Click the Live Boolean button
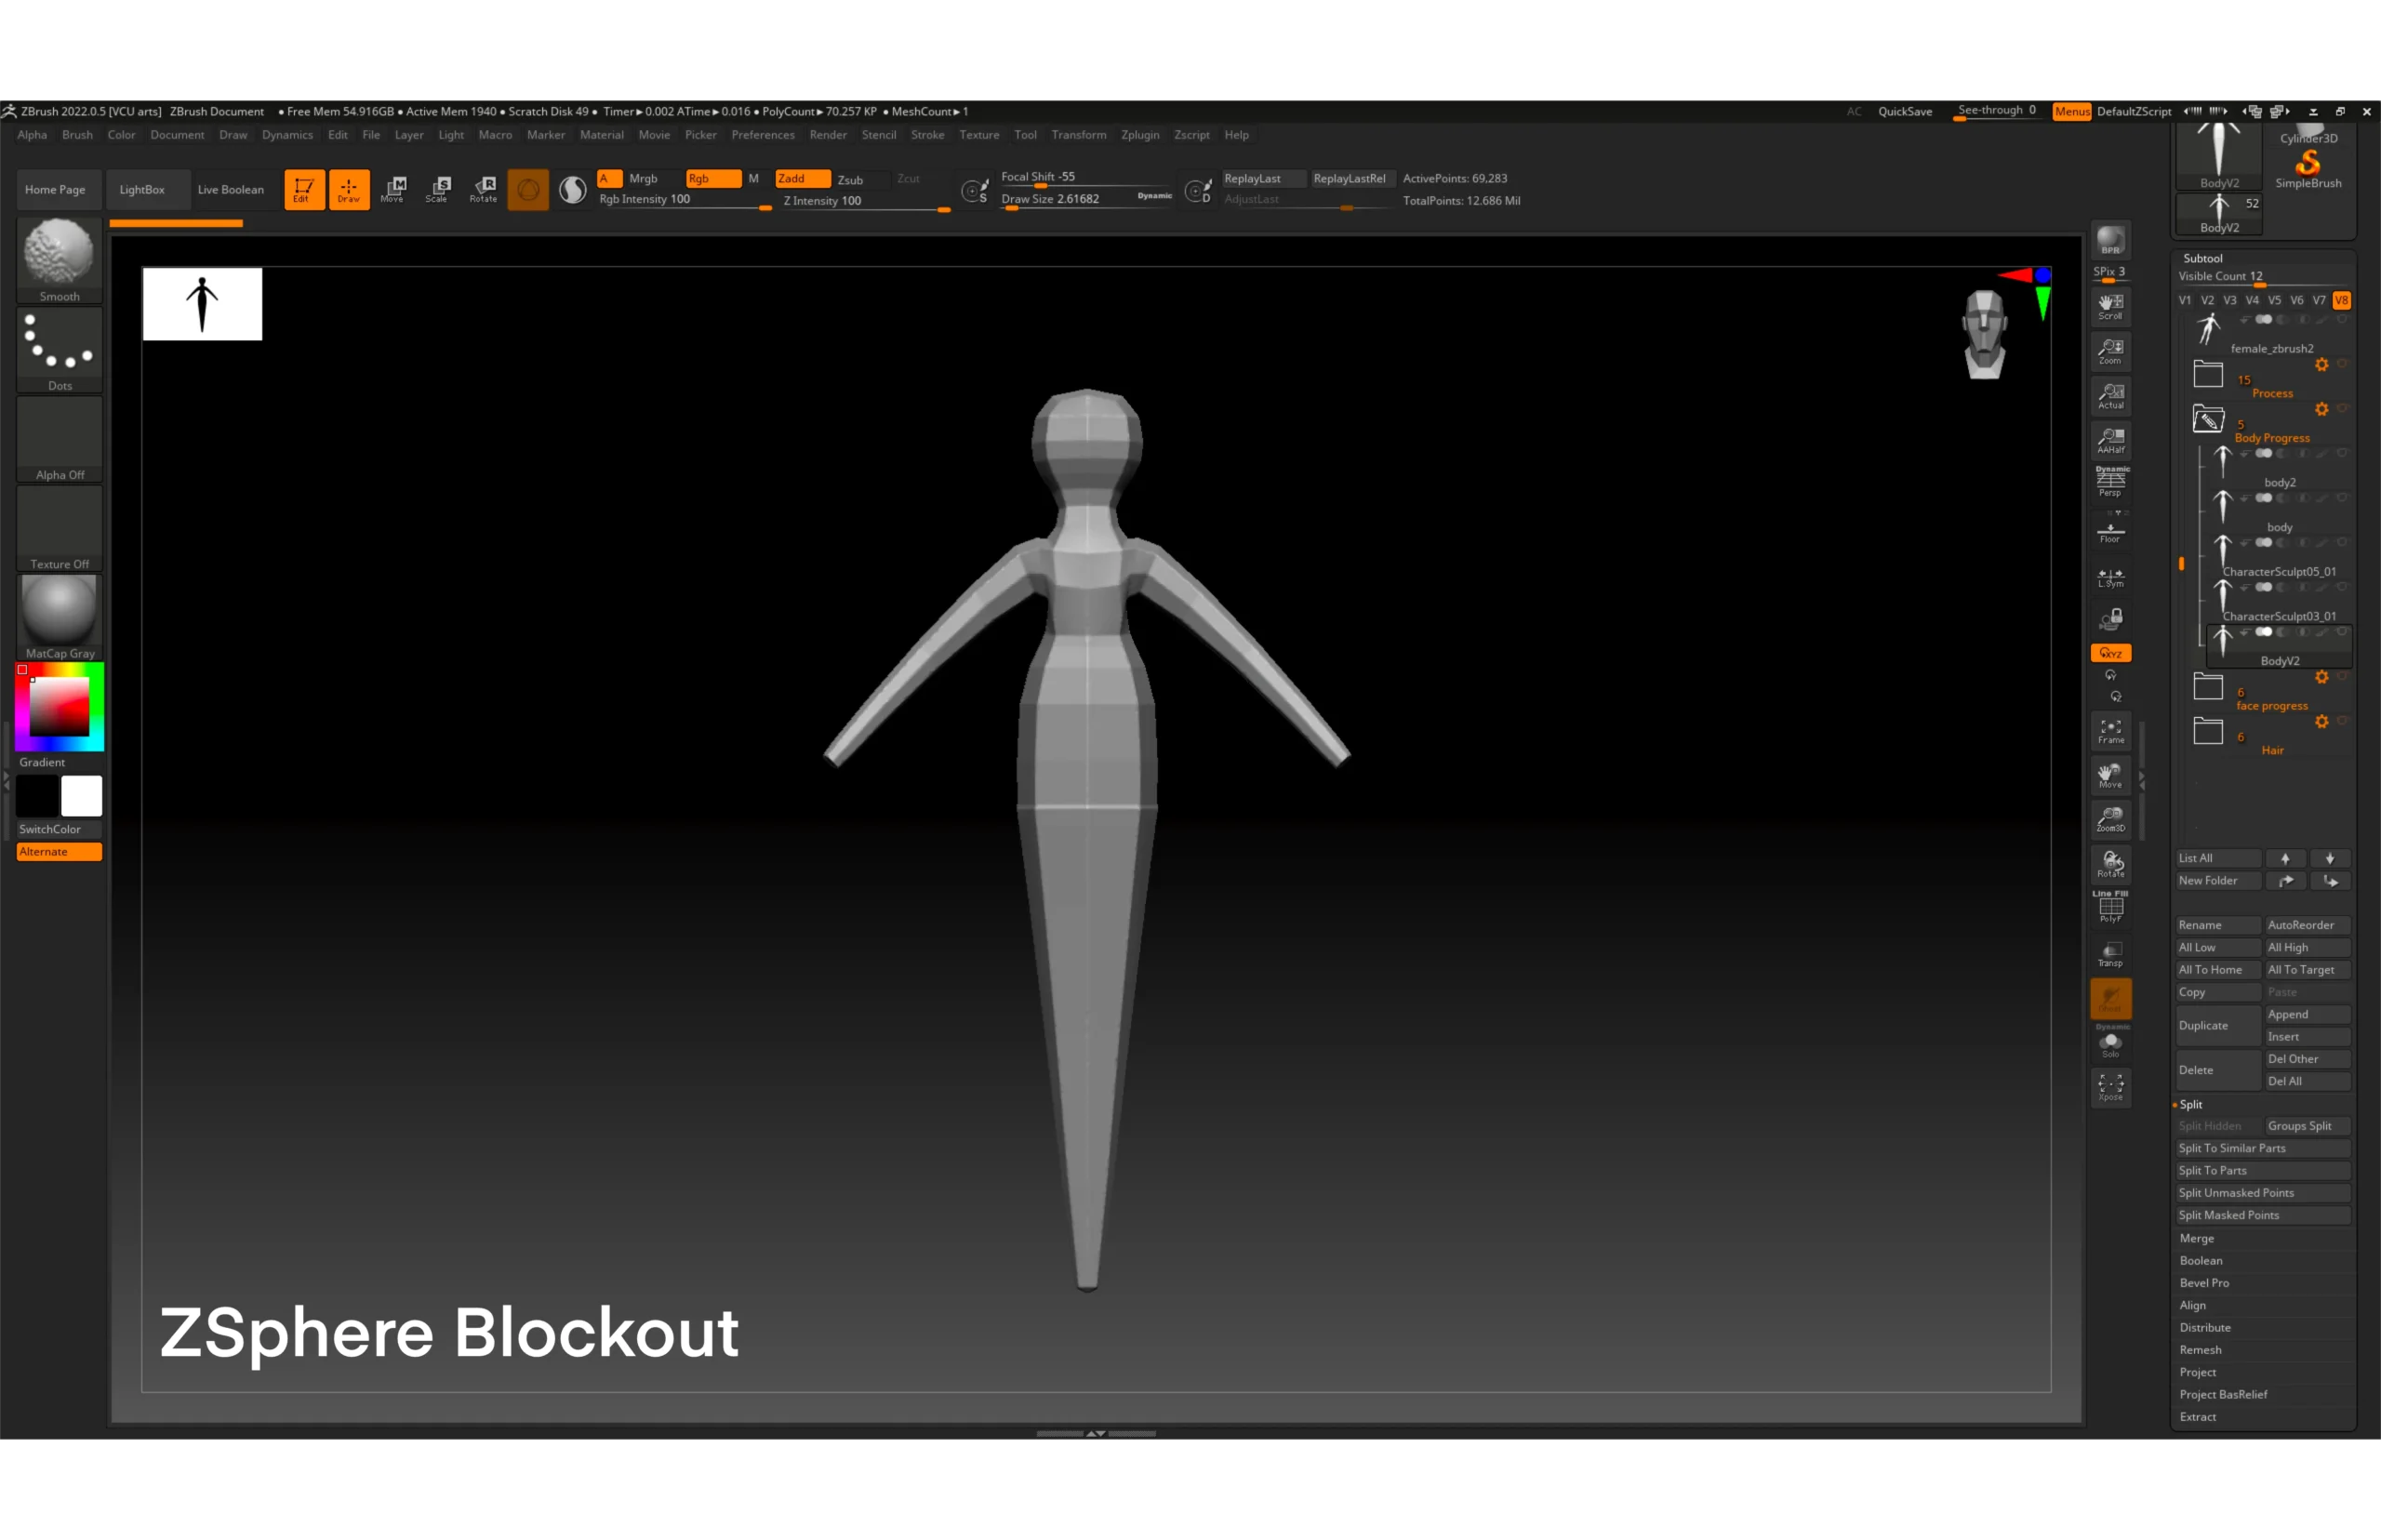Image resolution: width=2381 pixels, height=1540 pixels. click(x=231, y=189)
